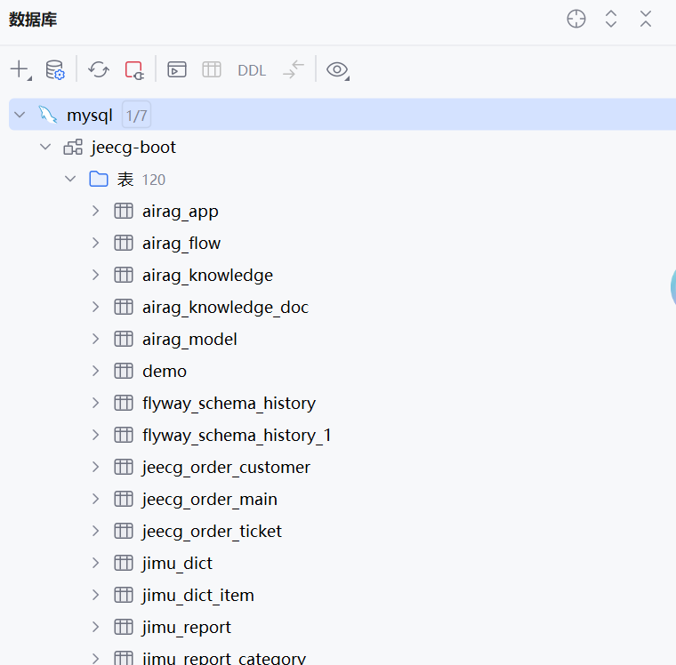Screen dimensions: 676x665
Task: Expand the airag_app table chevron
Action: (96, 212)
